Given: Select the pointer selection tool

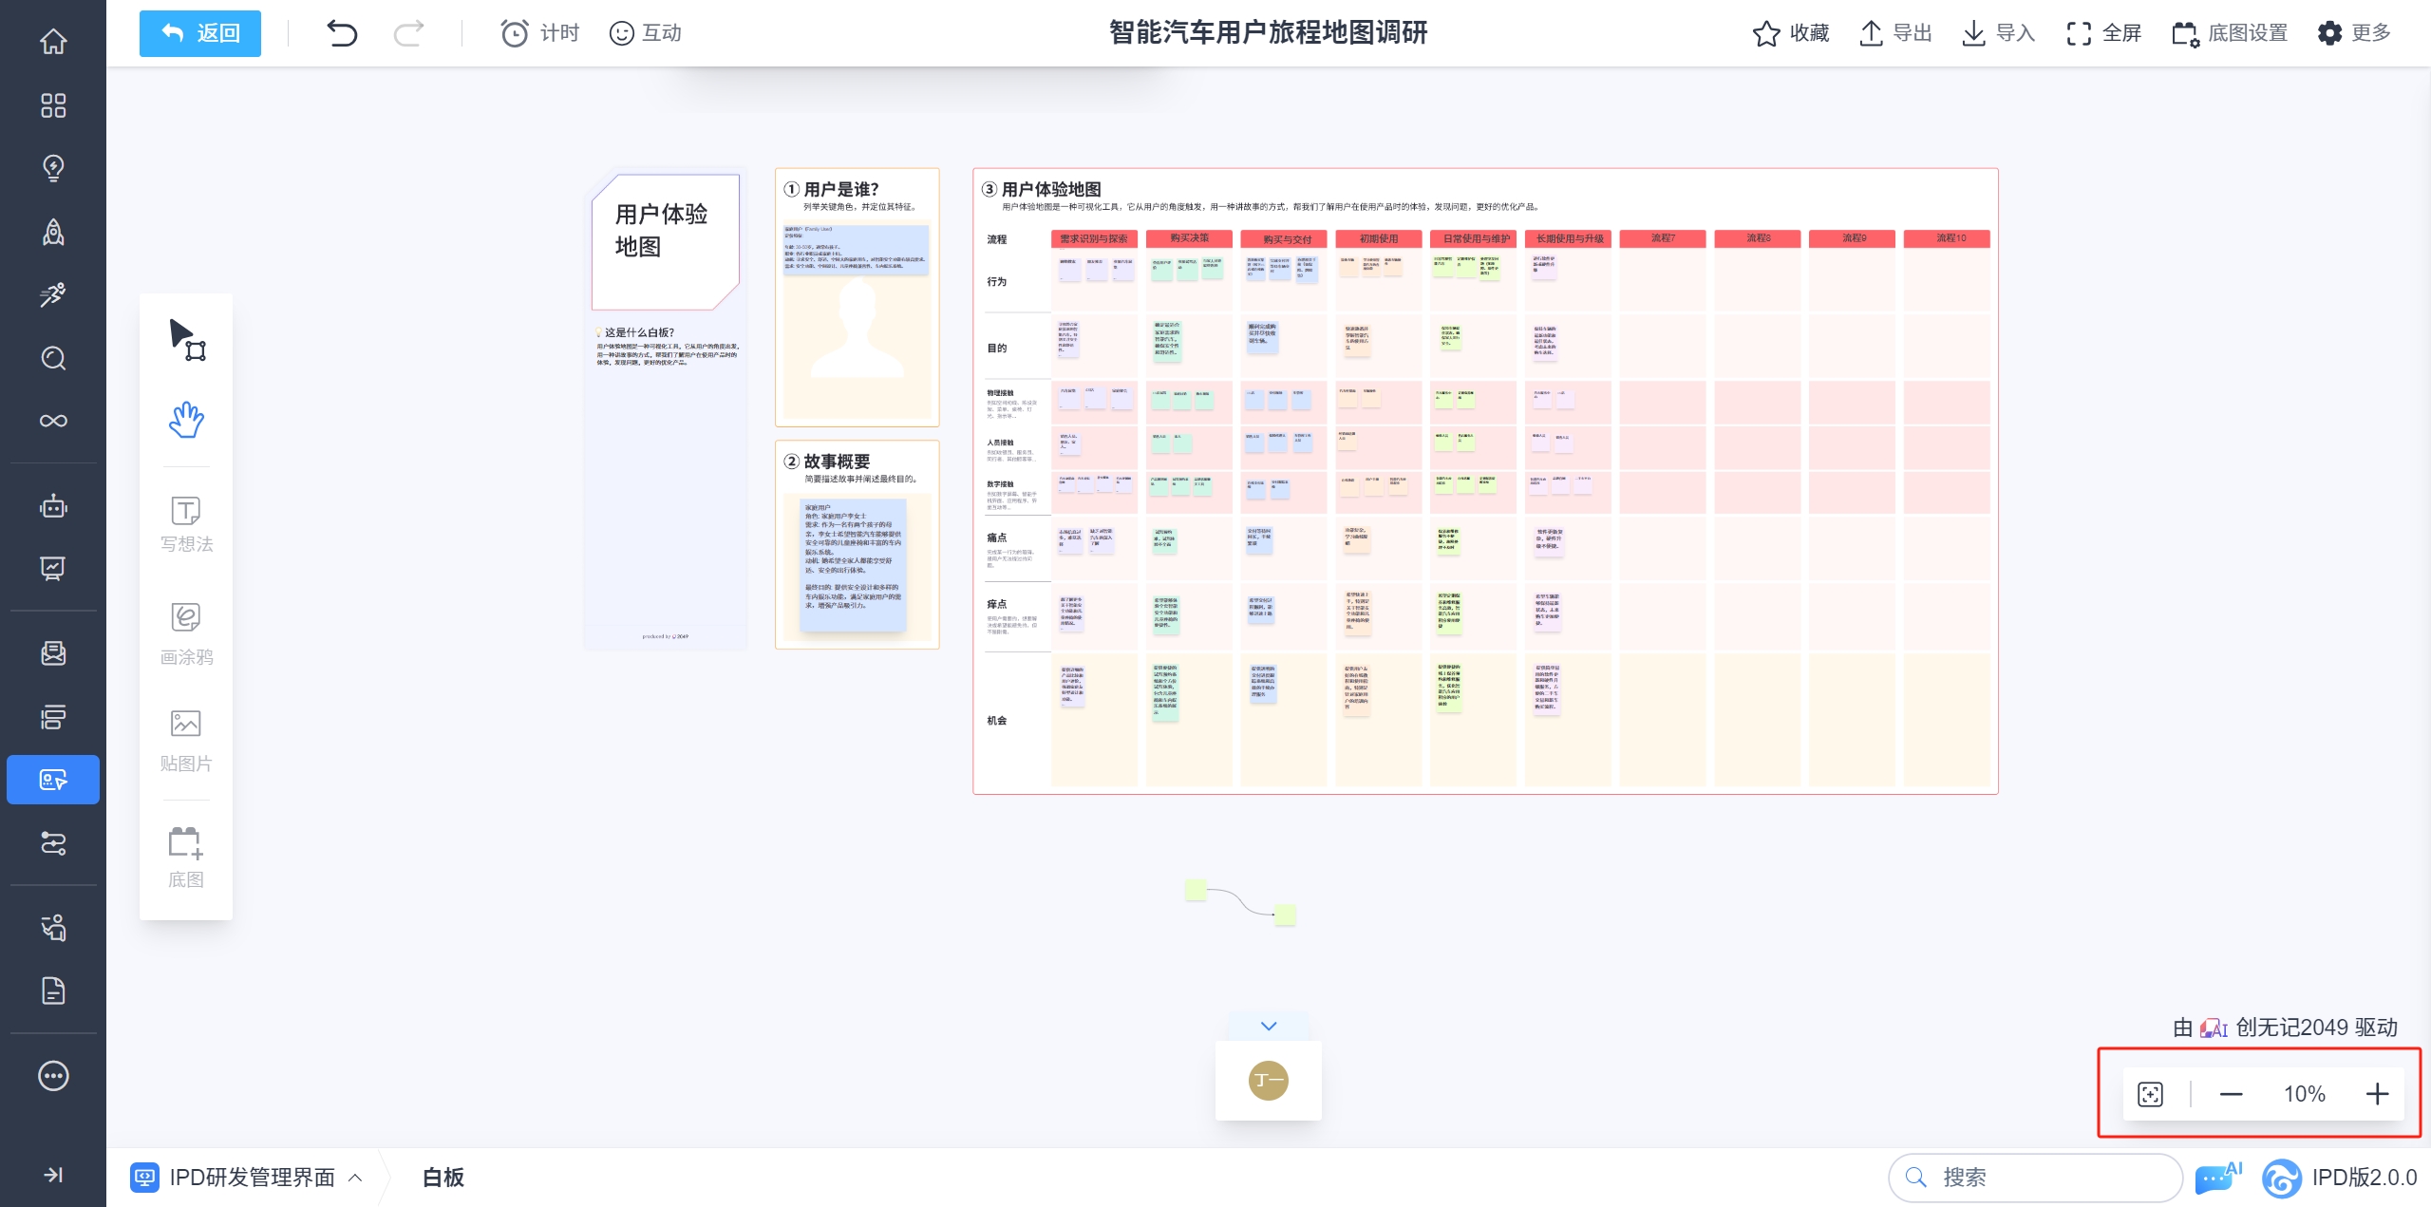Looking at the screenshot, I should pyautogui.click(x=186, y=340).
